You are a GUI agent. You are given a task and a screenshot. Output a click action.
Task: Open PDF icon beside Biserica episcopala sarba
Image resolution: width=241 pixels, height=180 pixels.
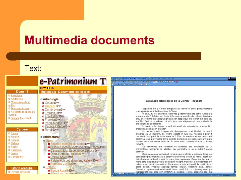pyautogui.click(x=88, y=144)
